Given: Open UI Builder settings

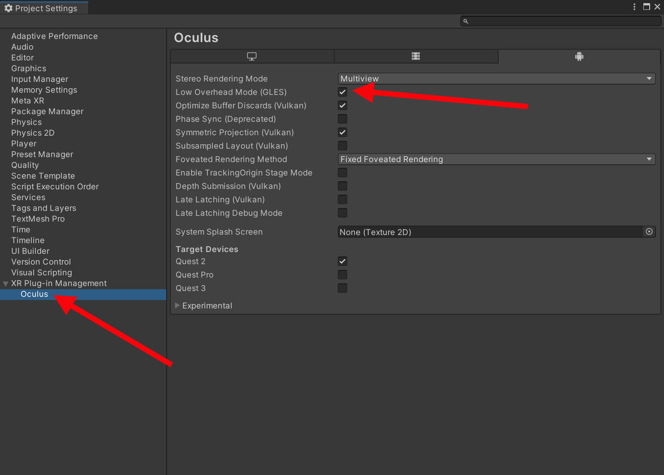Looking at the screenshot, I should tap(30, 251).
